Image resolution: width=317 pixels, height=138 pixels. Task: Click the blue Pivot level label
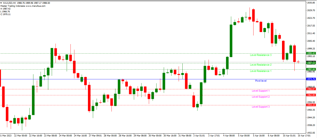click(x=261, y=81)
